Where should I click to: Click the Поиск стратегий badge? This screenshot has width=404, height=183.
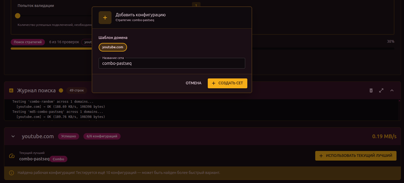click(x=28, y=42)
